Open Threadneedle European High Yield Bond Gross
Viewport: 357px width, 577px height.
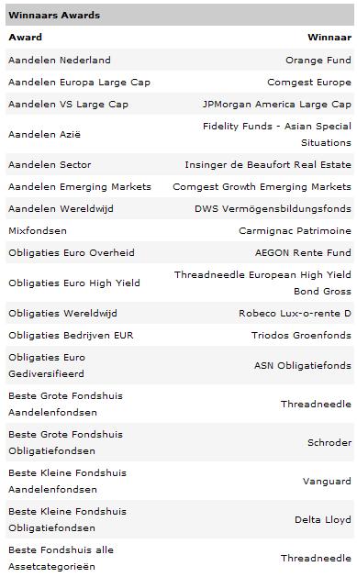pyautogui.click(x=262, y=283)
